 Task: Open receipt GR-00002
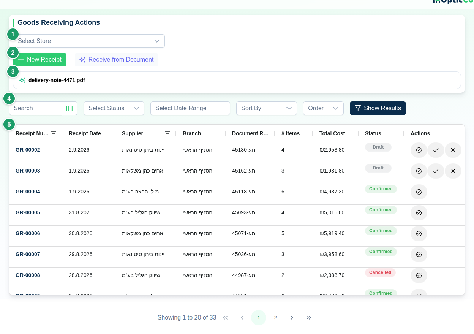pyautogui.click(x=28, y=150)
